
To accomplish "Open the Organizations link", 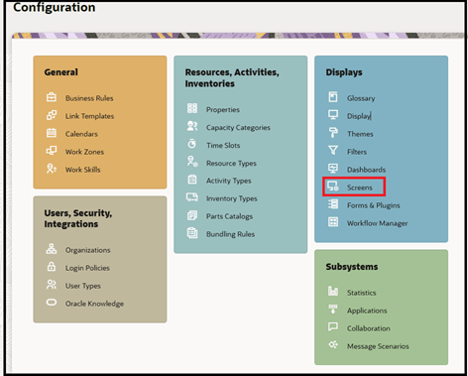I will tap(88, 250).
